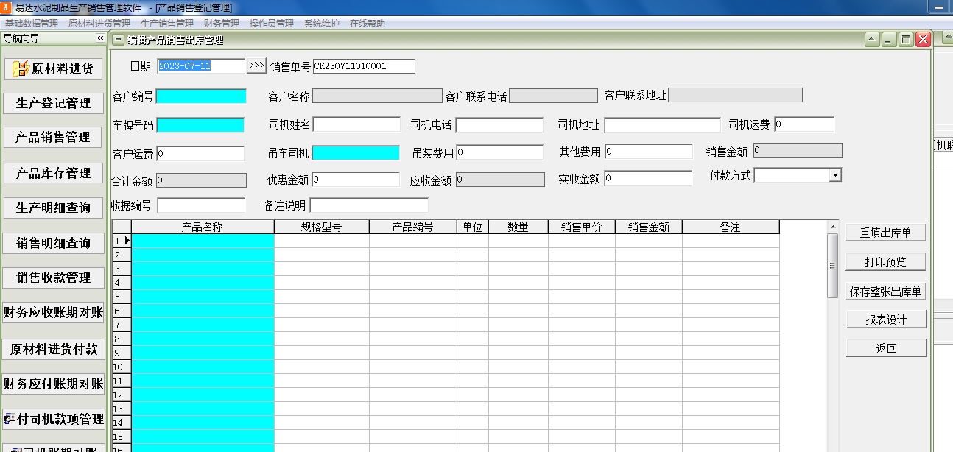Viewport: 953px width, 452px height.
Task: Open the 原材料进货管理 menu
Action: coord(99,24)
